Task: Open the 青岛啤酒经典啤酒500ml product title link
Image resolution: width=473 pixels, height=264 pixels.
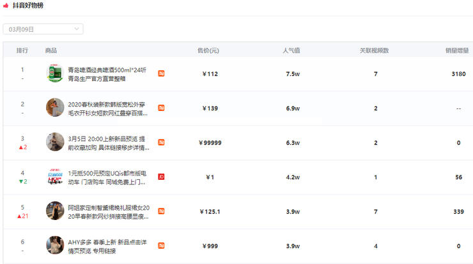Action: 107,70
